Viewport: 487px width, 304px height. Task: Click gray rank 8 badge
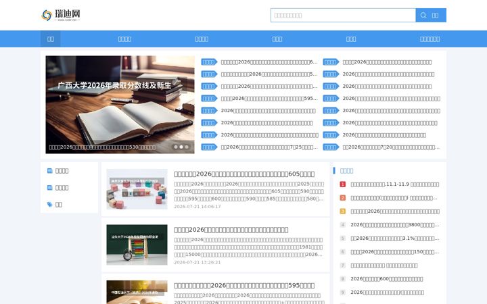(342, 278)
